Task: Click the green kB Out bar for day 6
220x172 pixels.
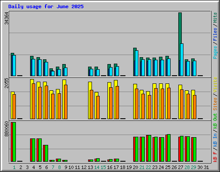Action: (46, 154)
